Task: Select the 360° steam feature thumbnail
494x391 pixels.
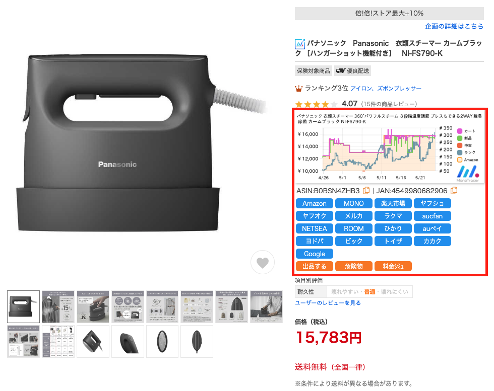Action: [162, 306]
